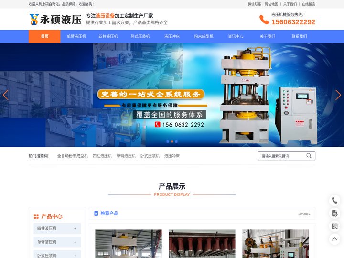
Task: Expand the 四柱液压机 sidebar category
Action: click(75, 228)
